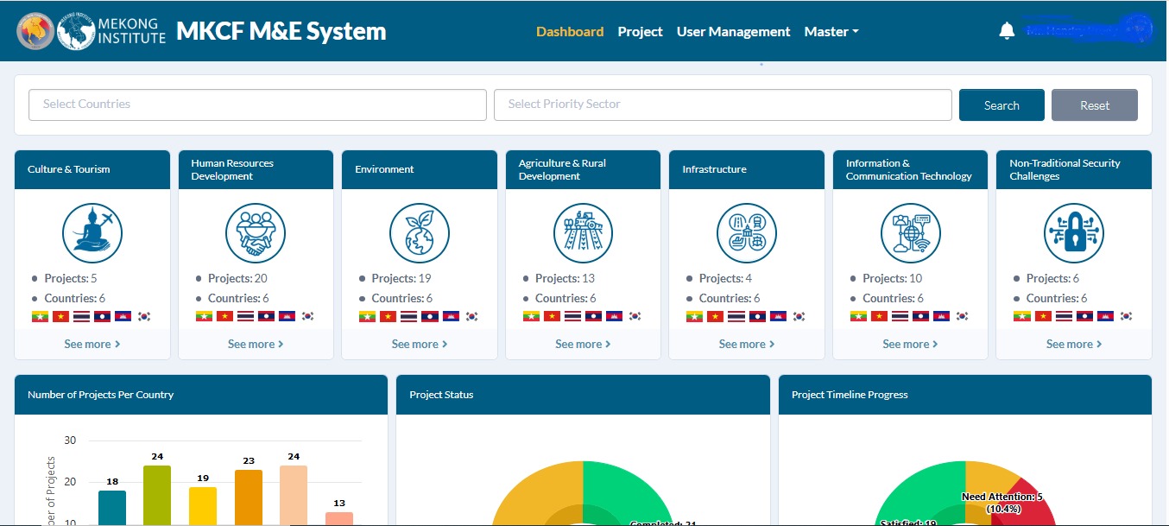Click the Vietnam flag in the Environment card
Screen dimensions: 1169x526
coord(389,316)
